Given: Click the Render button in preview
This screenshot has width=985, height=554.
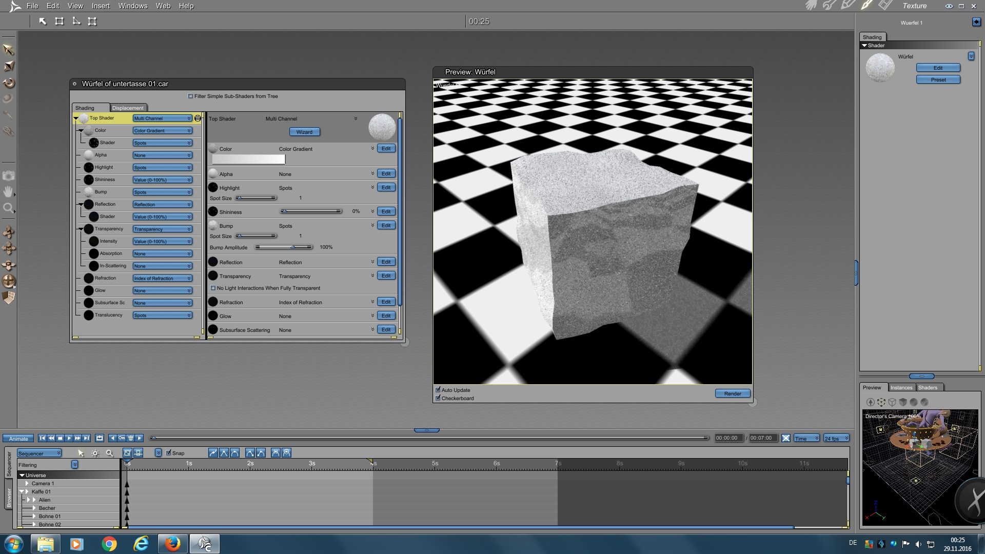Looking at the screenshot, I should (x=733, y=393).
